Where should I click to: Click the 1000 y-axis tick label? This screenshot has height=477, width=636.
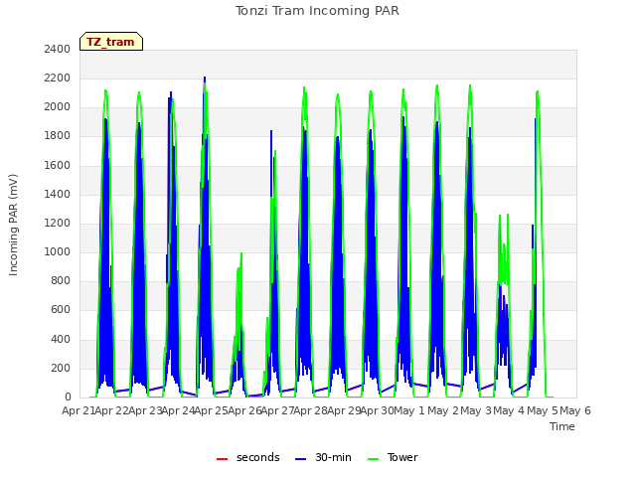tap(58, 251)
